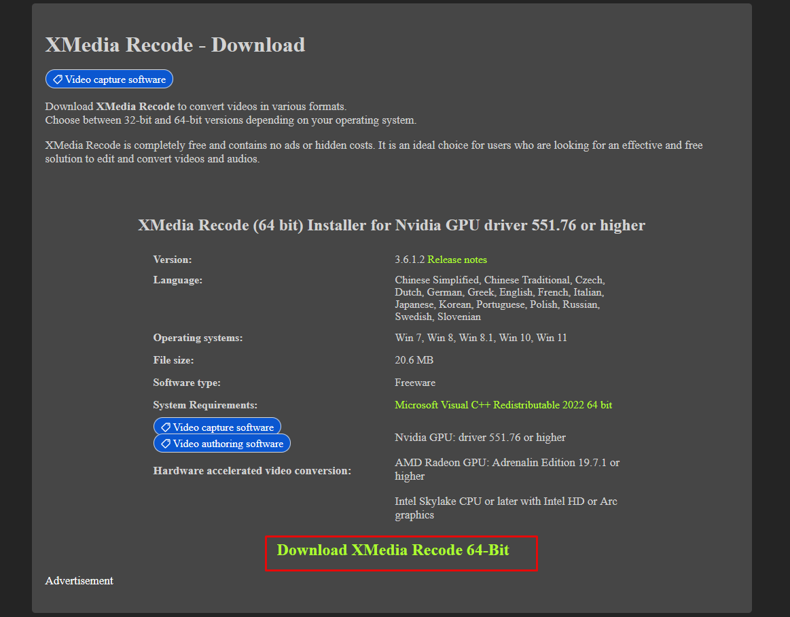Viewport: 790px width, 617px height.
Task: Click the 64 bit Installer for Nvidia heading
Action: coord(391,225)
